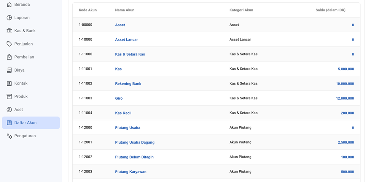The image size is (371, 182).
Task: Open the Kas Kecil 200.000 balance
Action: click(347, 113)
